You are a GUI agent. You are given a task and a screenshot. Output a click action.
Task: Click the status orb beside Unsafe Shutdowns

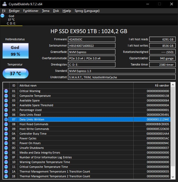pos(6,148)
